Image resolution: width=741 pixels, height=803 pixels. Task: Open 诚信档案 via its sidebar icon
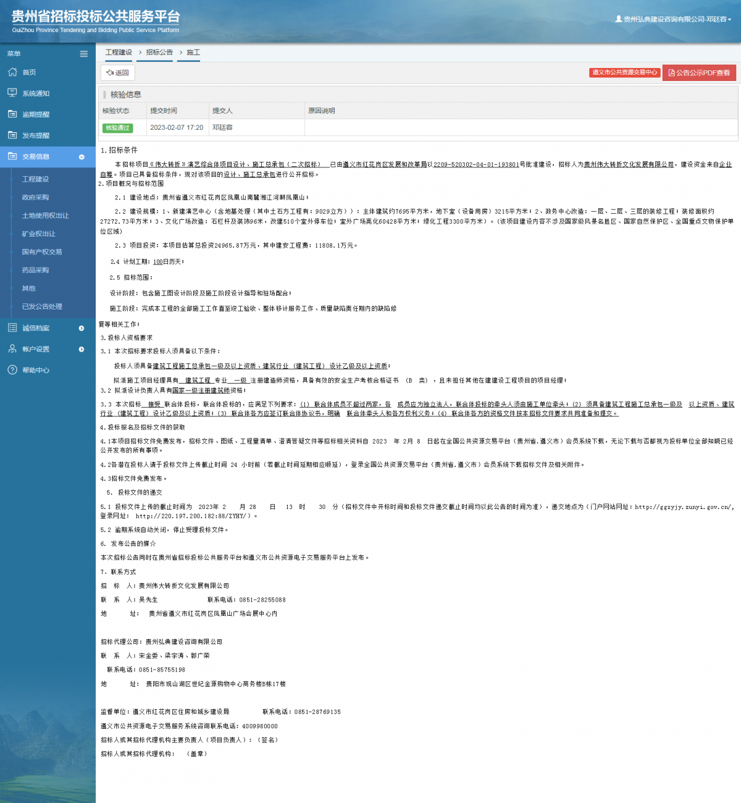[12, 328]
